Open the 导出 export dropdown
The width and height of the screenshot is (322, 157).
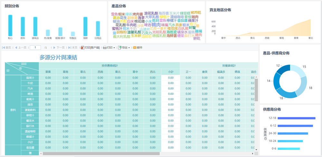(x=124, y=48)
